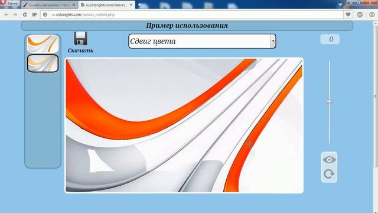The image size is (378, 213).
Task: Open the 'Сдвиг цвета' effect dropdown
Action: click(202, 41)
